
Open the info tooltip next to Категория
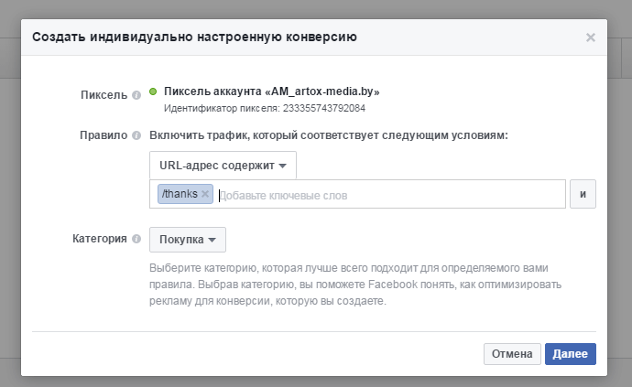(136, 240)
